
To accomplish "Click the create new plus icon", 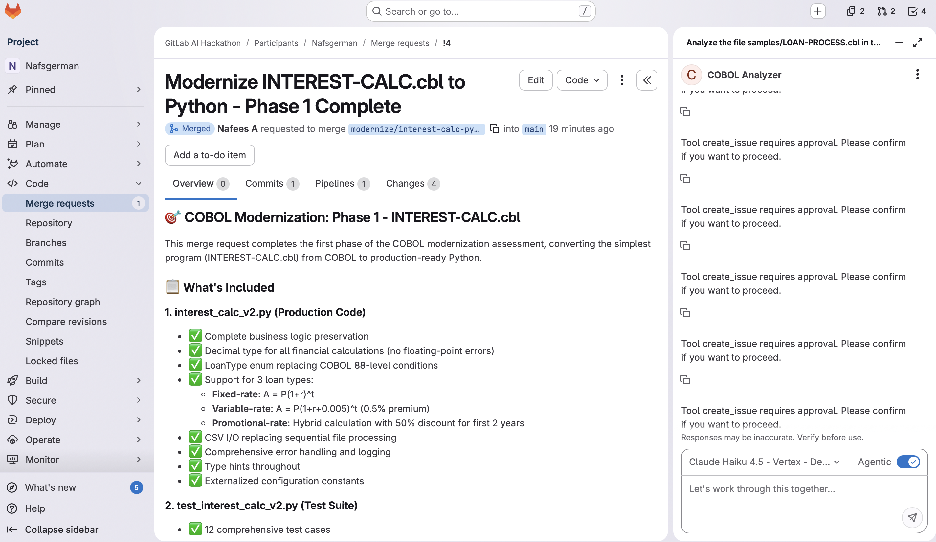I will pos(817,11).
